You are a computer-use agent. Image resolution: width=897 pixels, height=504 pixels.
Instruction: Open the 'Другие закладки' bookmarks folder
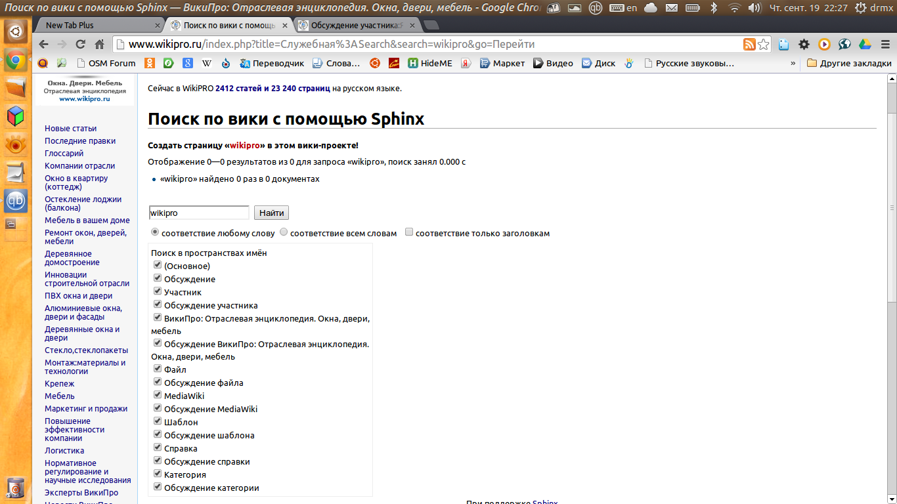click(849, 63)
